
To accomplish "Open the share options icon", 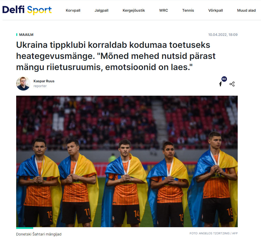I will [232, 84].
